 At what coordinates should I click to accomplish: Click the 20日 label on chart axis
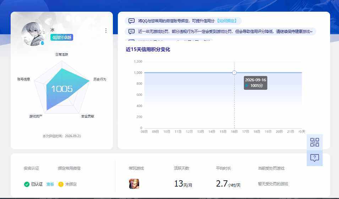(x=279, y=131)
